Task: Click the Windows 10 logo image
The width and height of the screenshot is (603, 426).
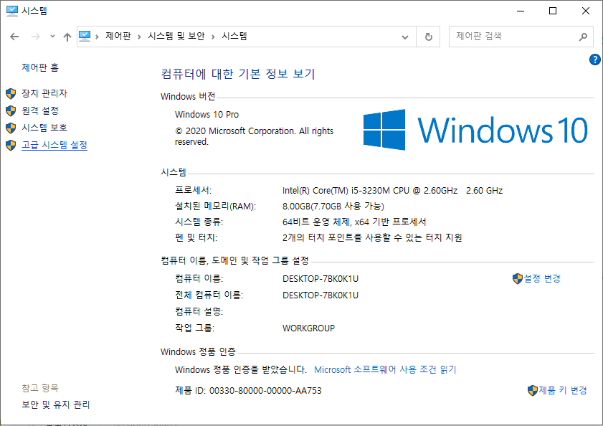Action: [475, 130]
